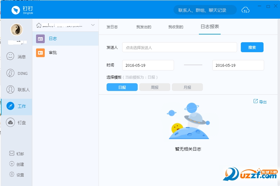Click the blue 搜索 search button

click(x=252, y=47)
